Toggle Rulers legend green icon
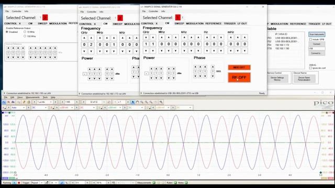This screenshot has width=335, height=188. (175, 183)
